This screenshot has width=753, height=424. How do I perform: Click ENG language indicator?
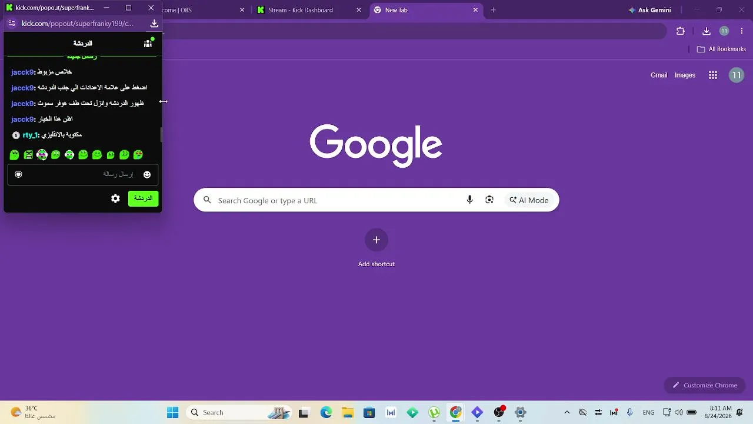(648, 412)
